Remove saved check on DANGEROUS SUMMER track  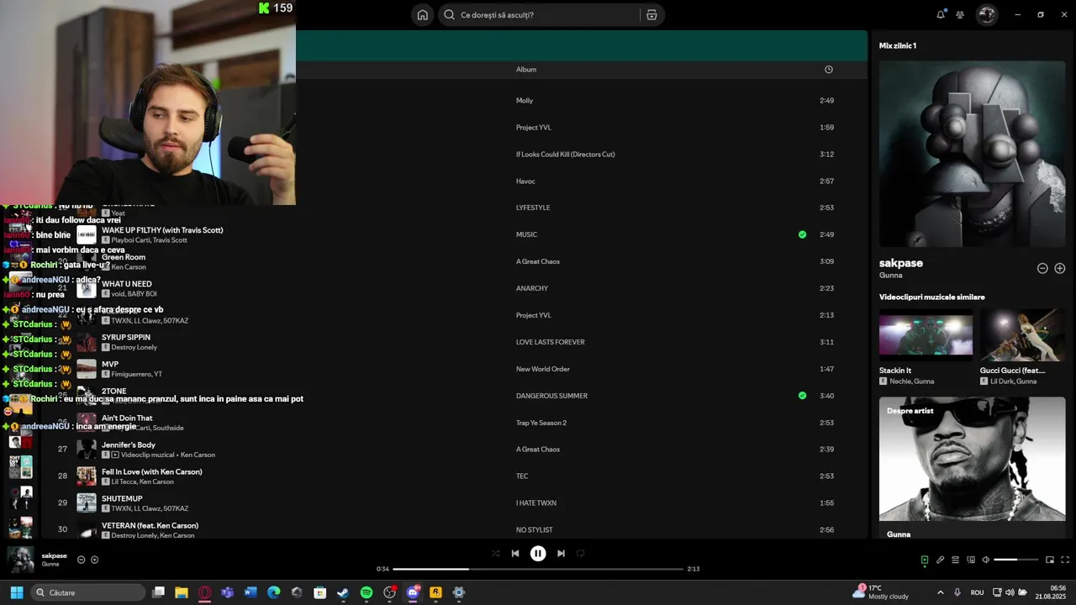pos(802,396)
